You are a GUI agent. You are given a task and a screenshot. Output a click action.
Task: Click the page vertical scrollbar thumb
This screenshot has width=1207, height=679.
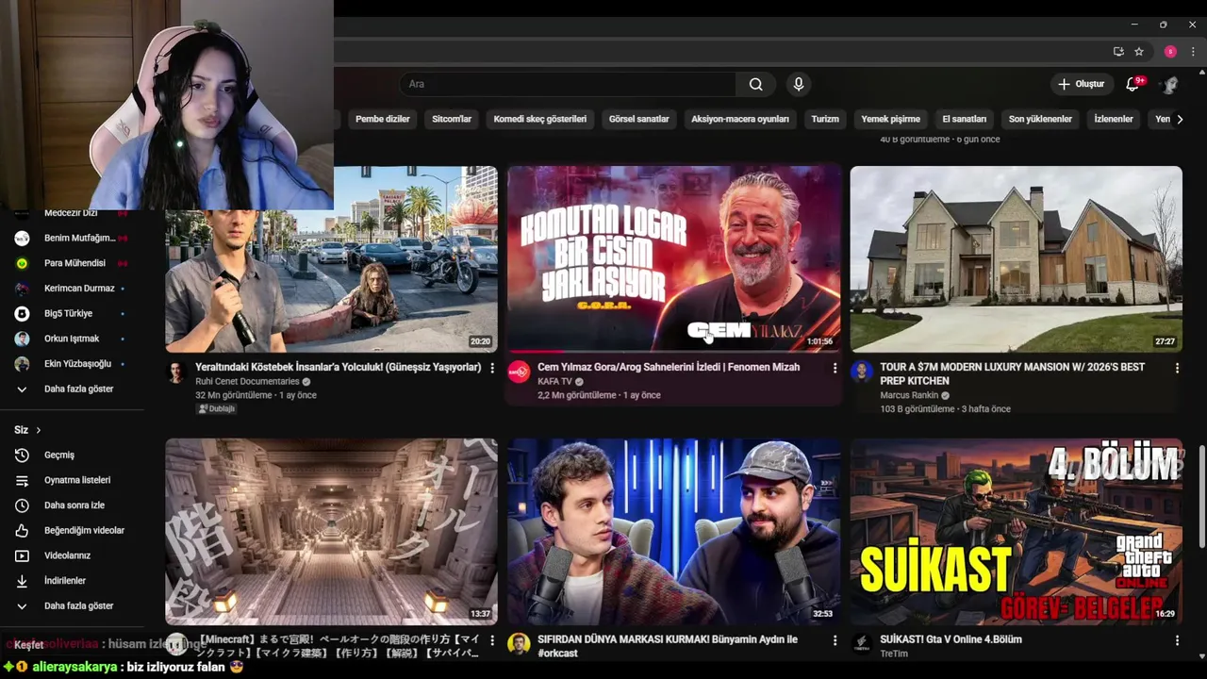pyautogui.click(x=1201, y=495)
